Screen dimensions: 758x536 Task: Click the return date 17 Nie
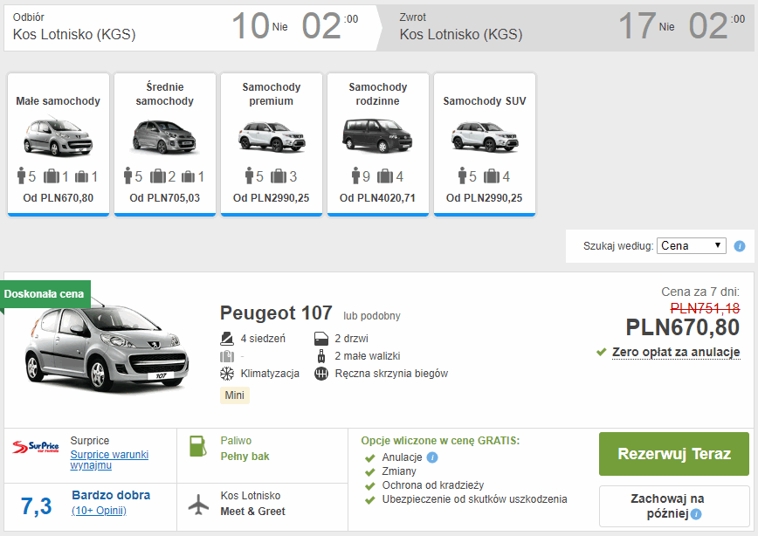click(646, 26)
